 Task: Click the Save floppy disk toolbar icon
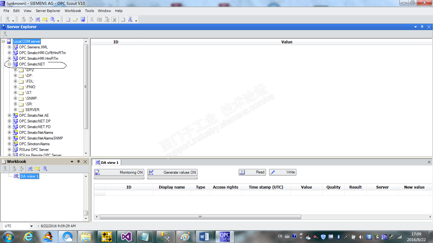pyautogui.click(x=83, y=20)
